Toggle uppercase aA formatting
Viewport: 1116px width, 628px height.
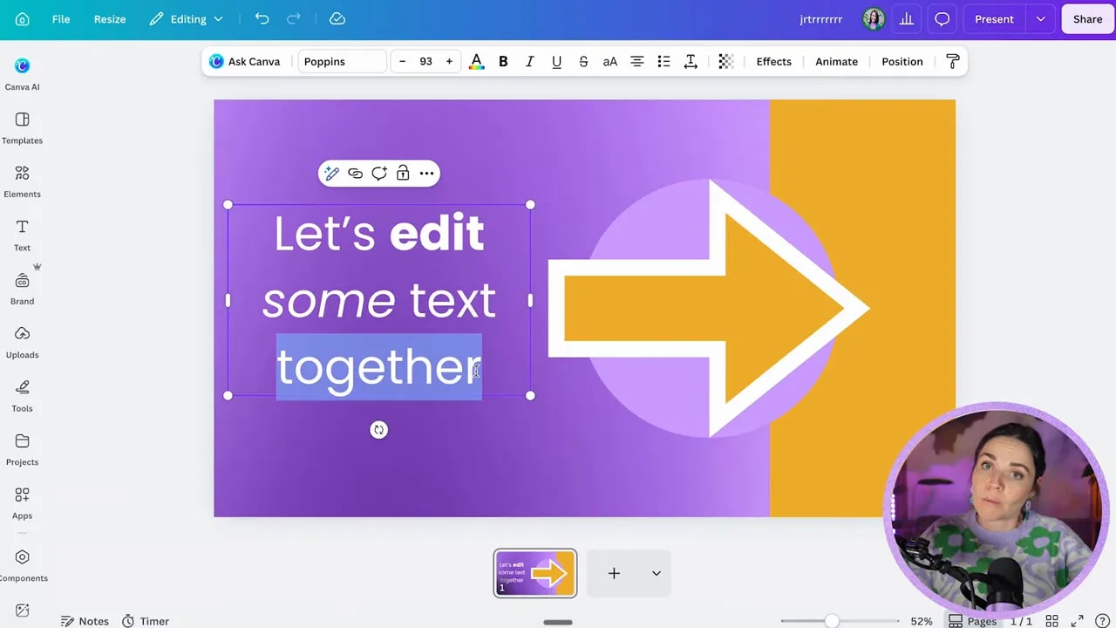tap(610, 61)
